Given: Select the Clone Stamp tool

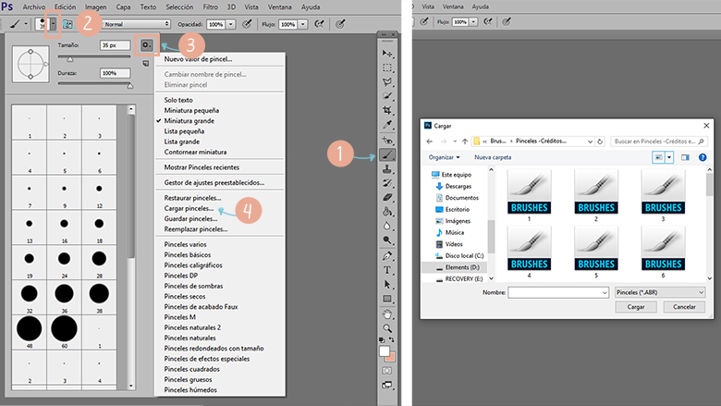Looking at the screenshot, I should pos(387,169).
